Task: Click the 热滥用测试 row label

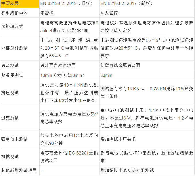Action: pos(12,75)
